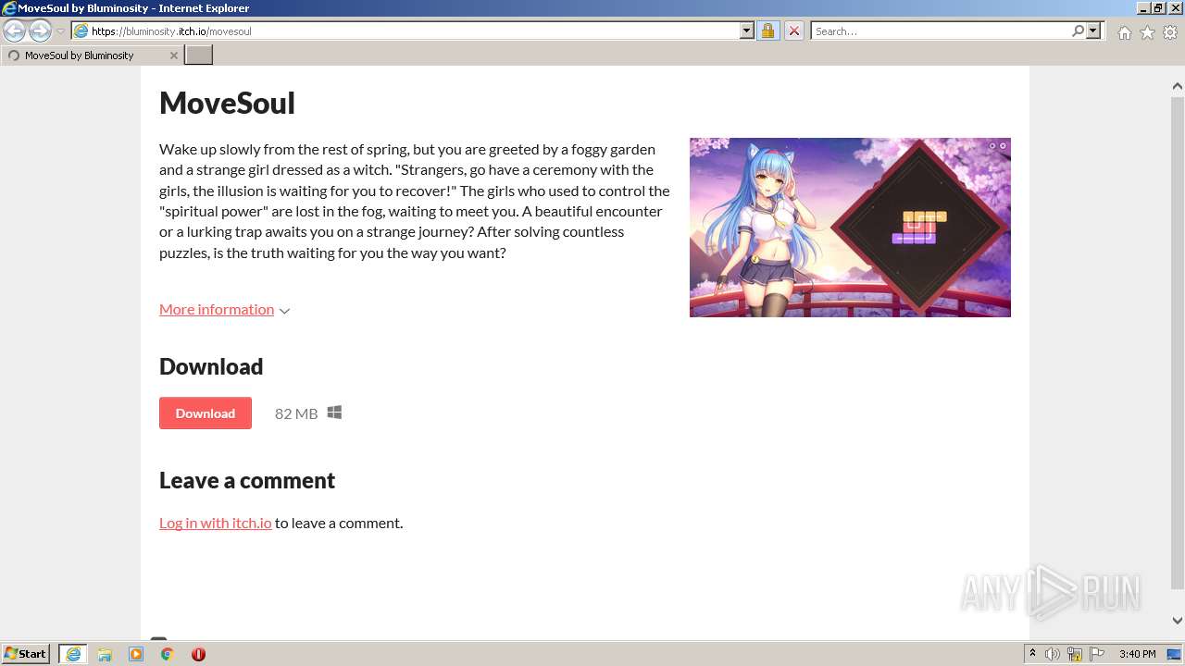1185x666 pixels.
Task: Open the media player taskbar icon
Action: click(136, 654)
